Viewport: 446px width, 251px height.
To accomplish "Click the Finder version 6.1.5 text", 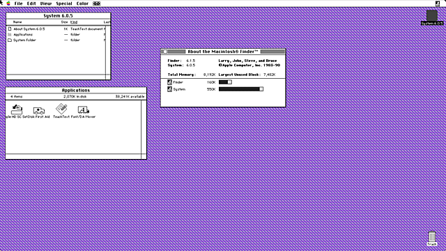I will click(191, 61).
